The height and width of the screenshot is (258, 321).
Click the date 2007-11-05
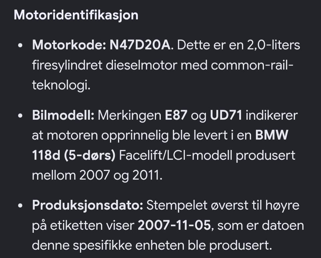coord(174,226)
